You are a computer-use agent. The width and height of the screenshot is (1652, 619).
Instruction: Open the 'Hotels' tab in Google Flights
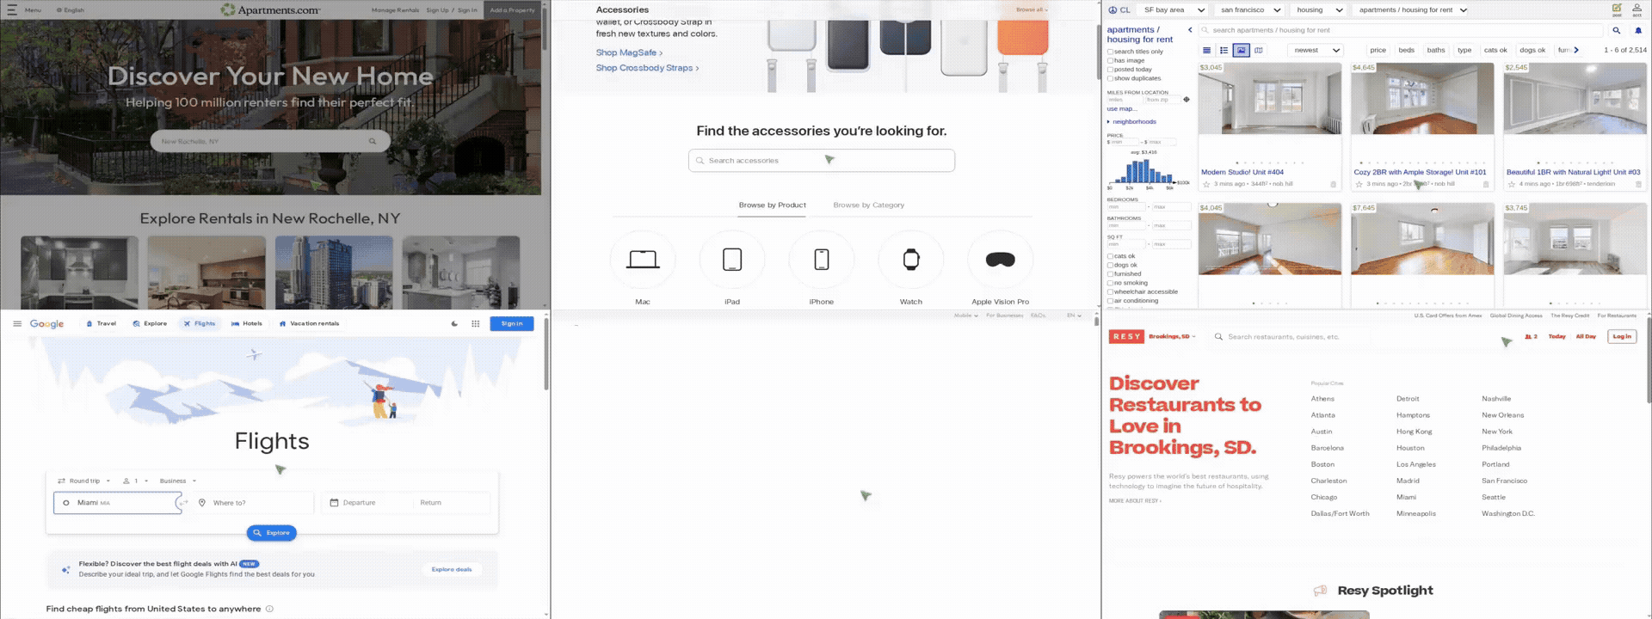247,324
